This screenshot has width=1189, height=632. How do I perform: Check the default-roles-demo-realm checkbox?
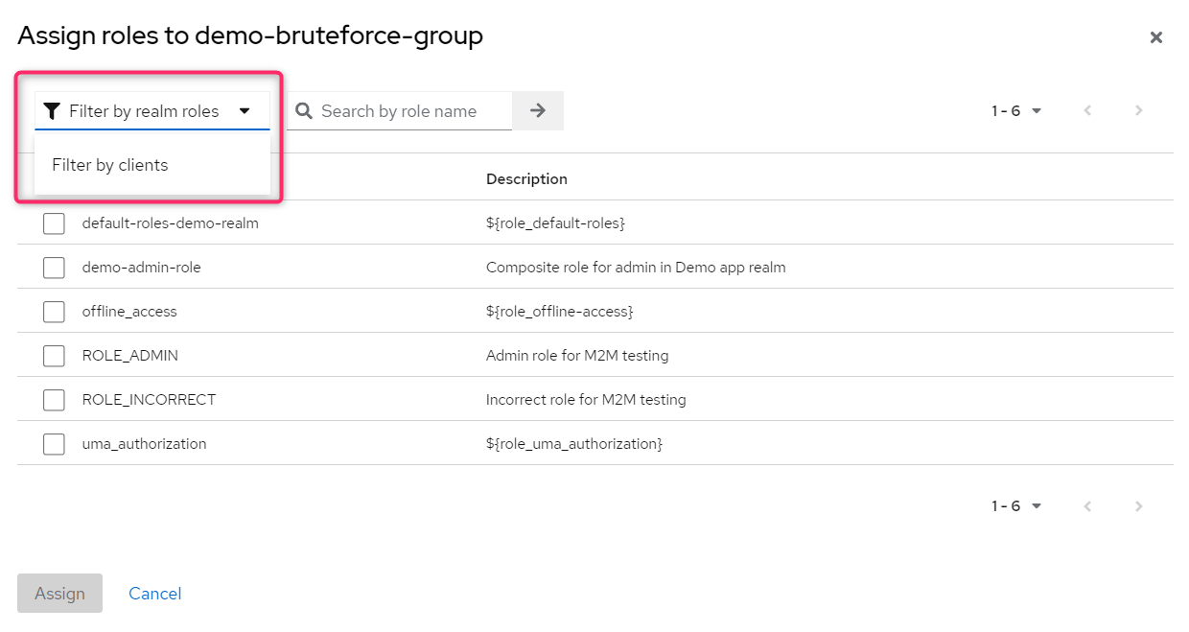point(54,223)
